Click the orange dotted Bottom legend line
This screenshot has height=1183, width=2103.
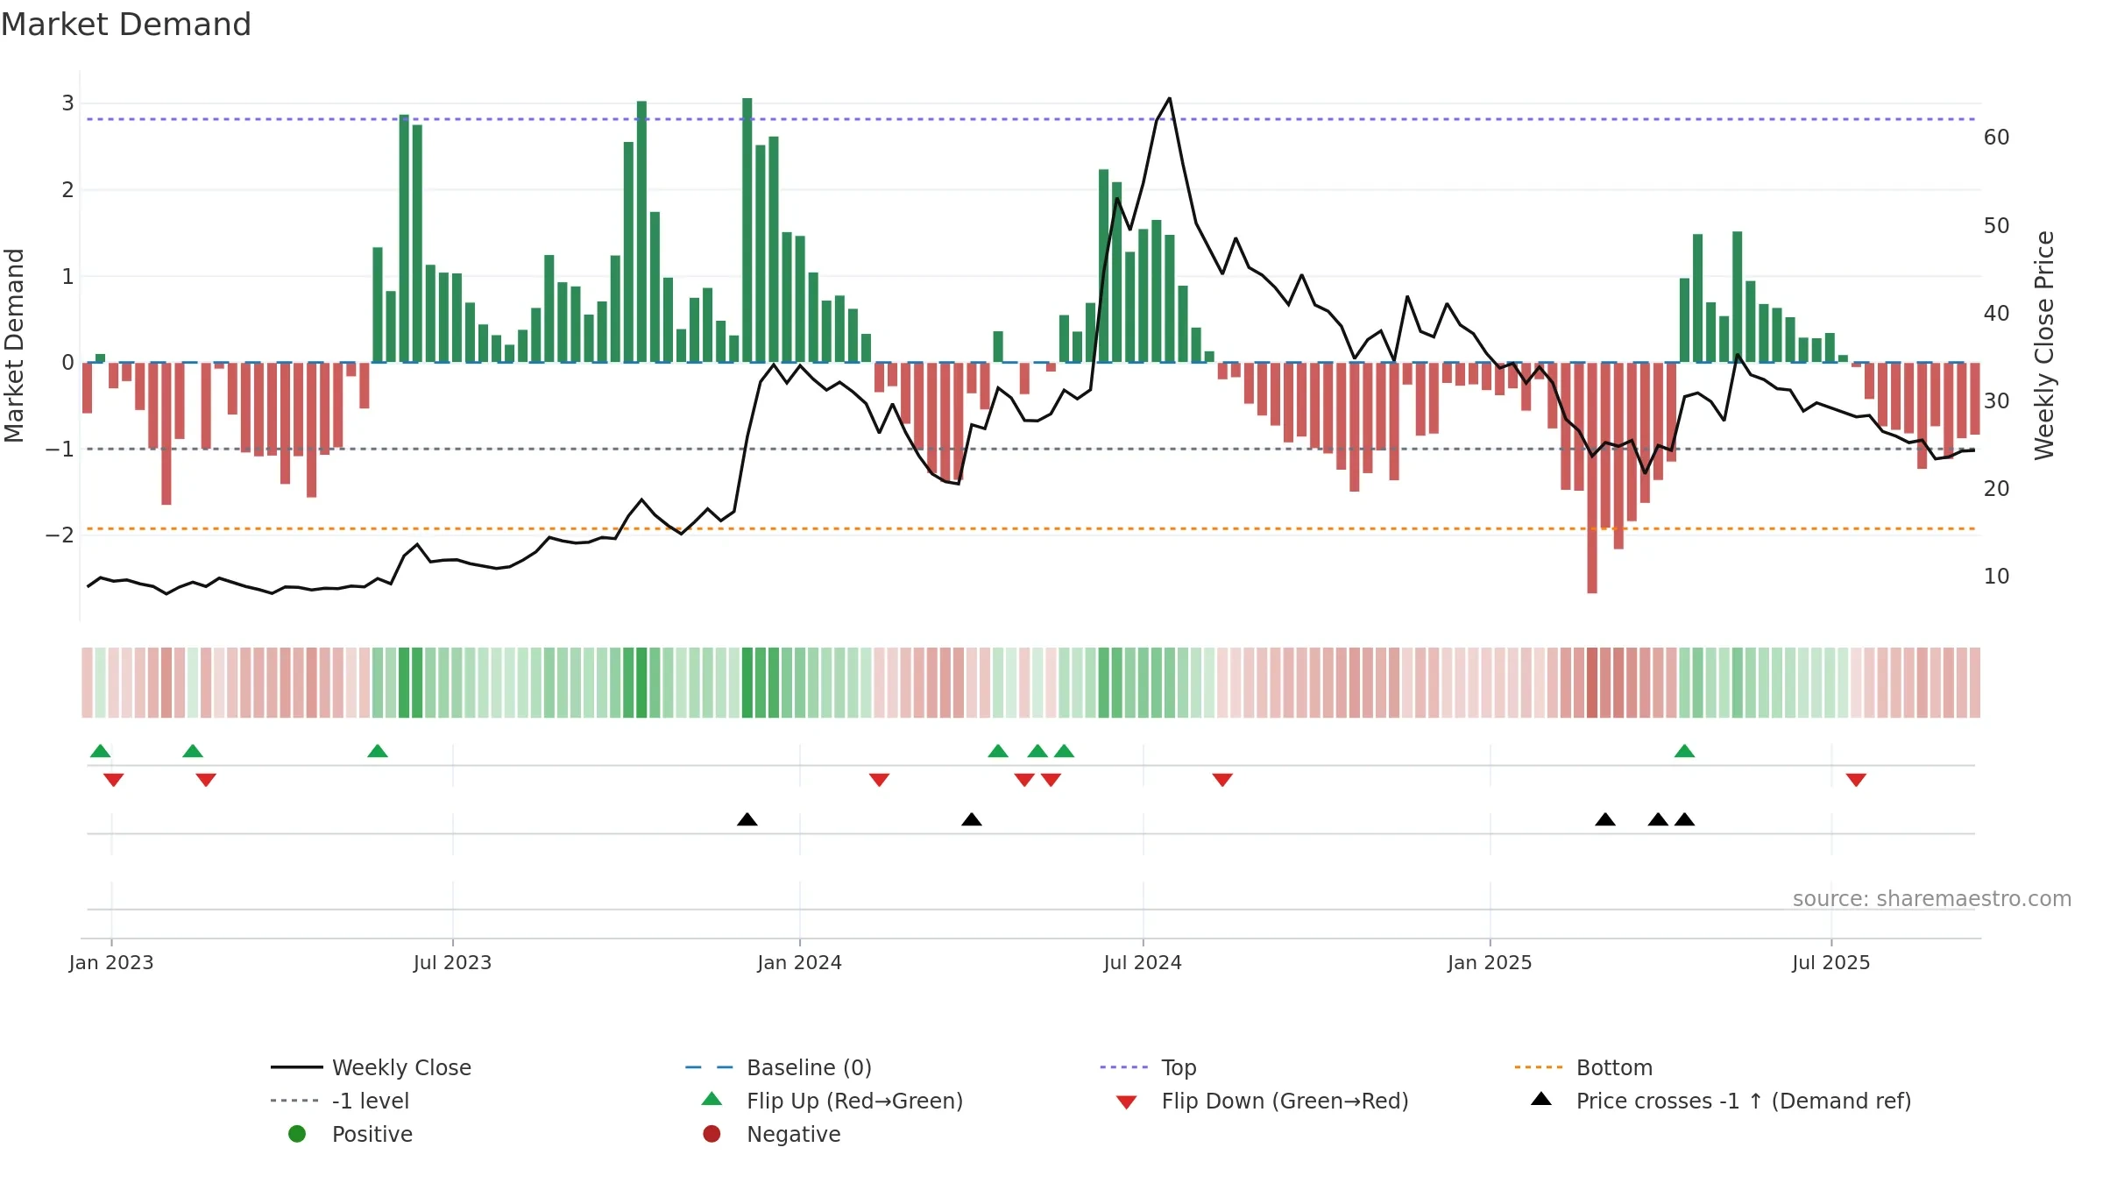1539,1067
